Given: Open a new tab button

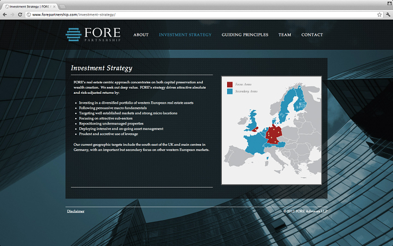Looking at the screenshot, I should coord(62,6).
